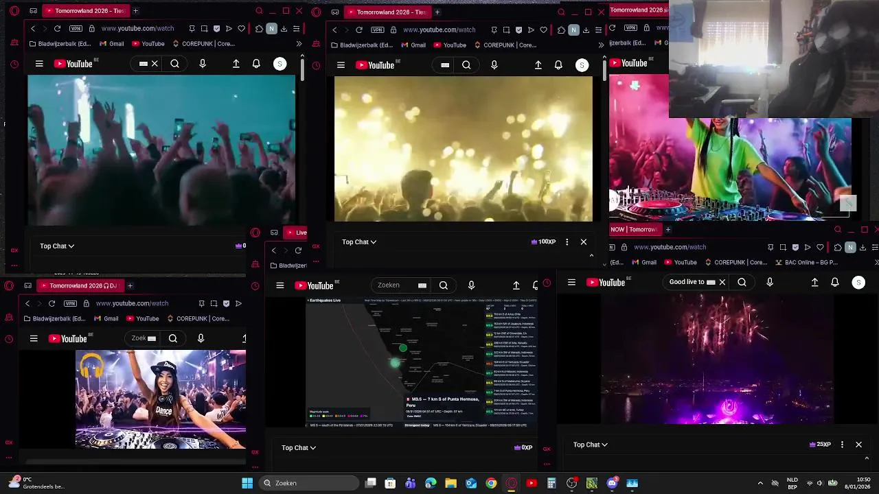
Task: Click the 100XP badge in the golden-lights chat header
Action: coord(544,242)
